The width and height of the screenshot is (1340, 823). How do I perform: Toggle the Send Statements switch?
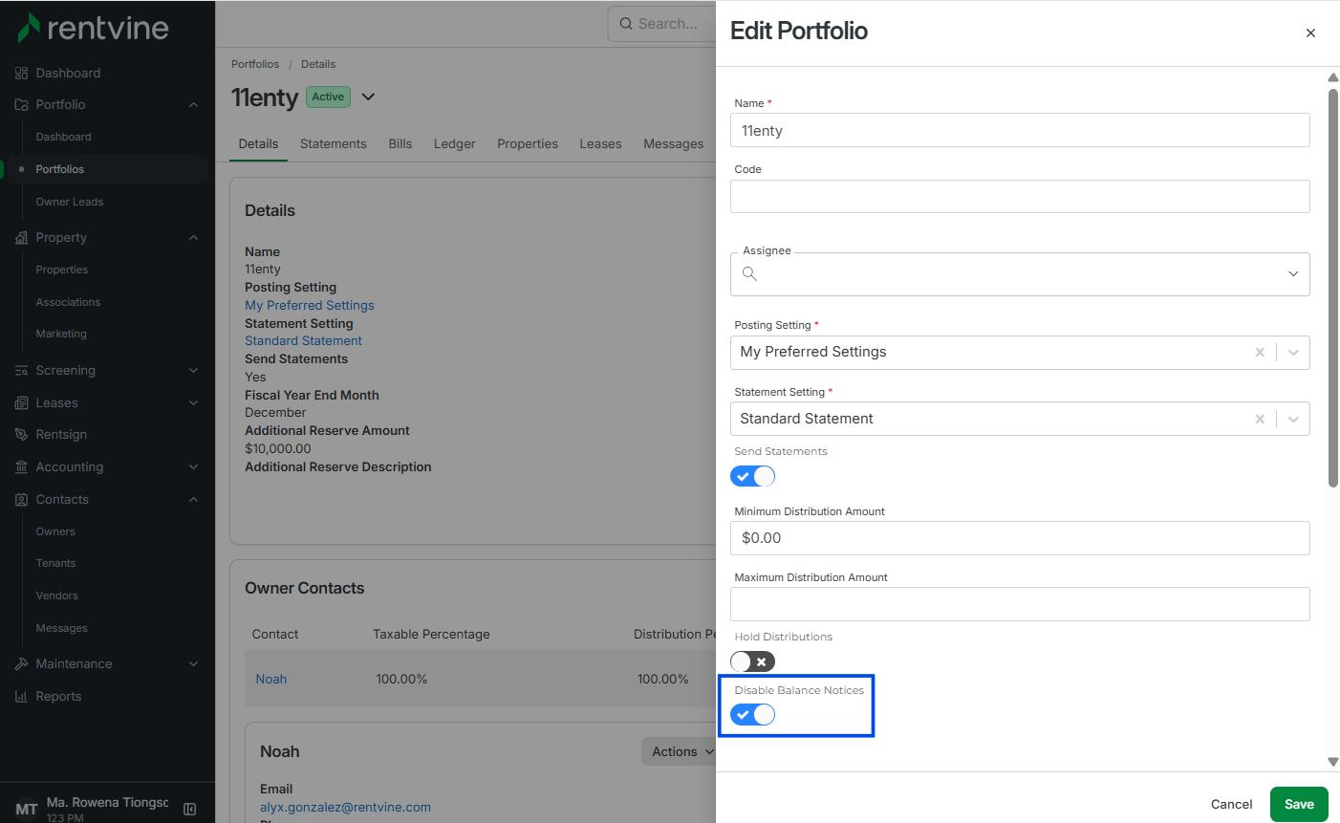coord(753,476)
